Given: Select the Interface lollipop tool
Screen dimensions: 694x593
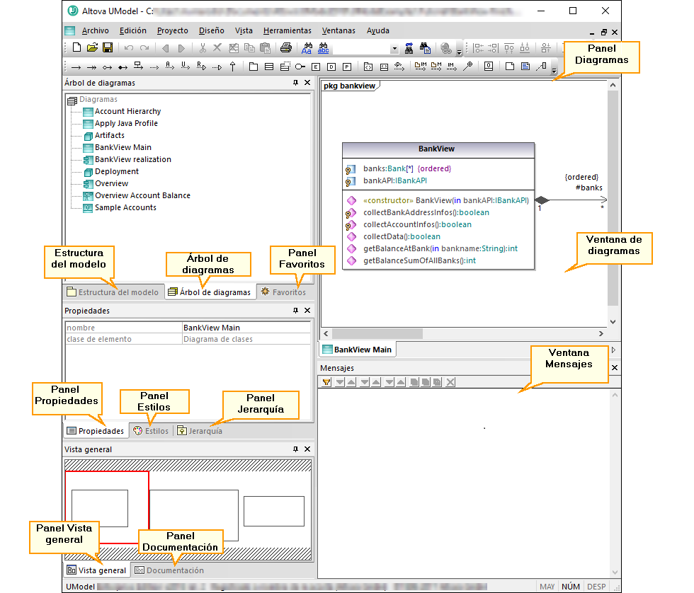Looking at the screenshot, I should click(300, 67).
